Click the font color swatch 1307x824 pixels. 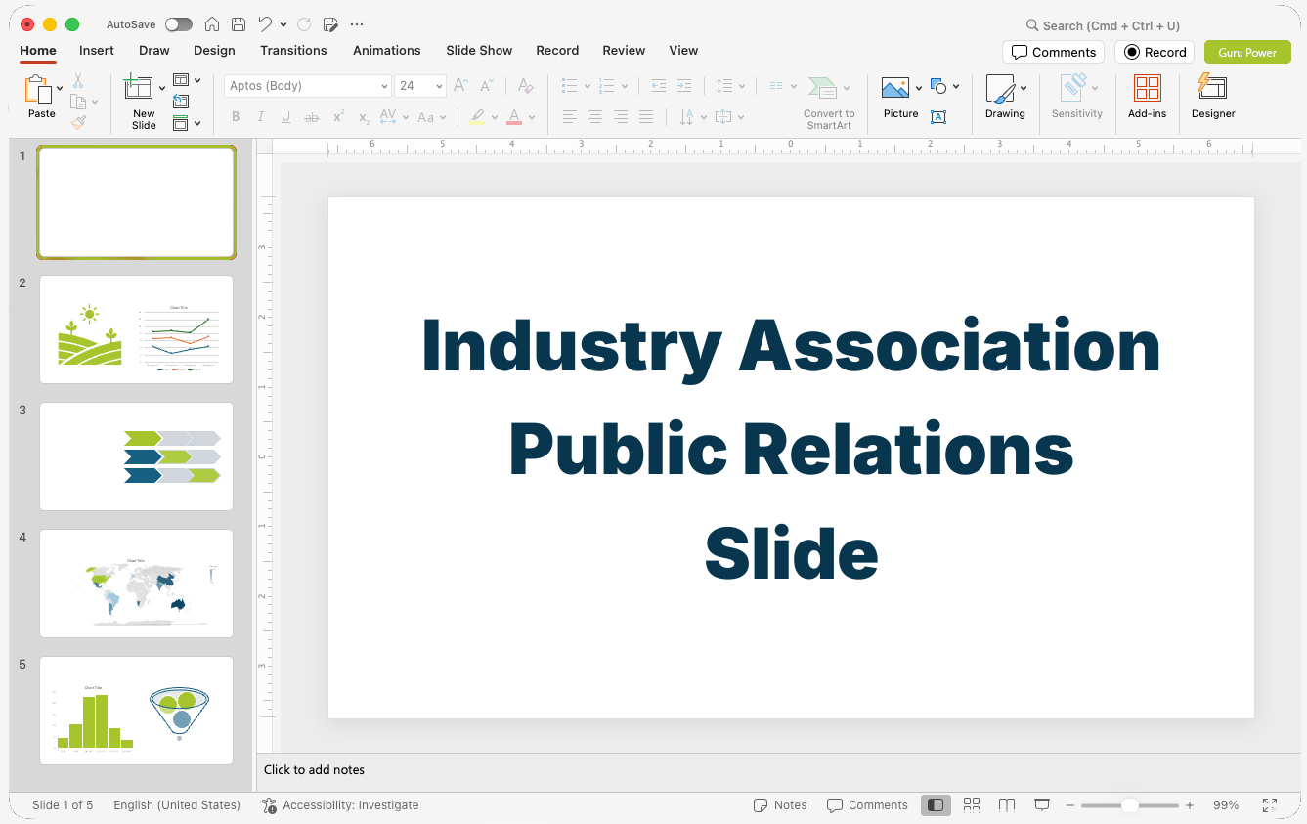[x=514, y=117]
